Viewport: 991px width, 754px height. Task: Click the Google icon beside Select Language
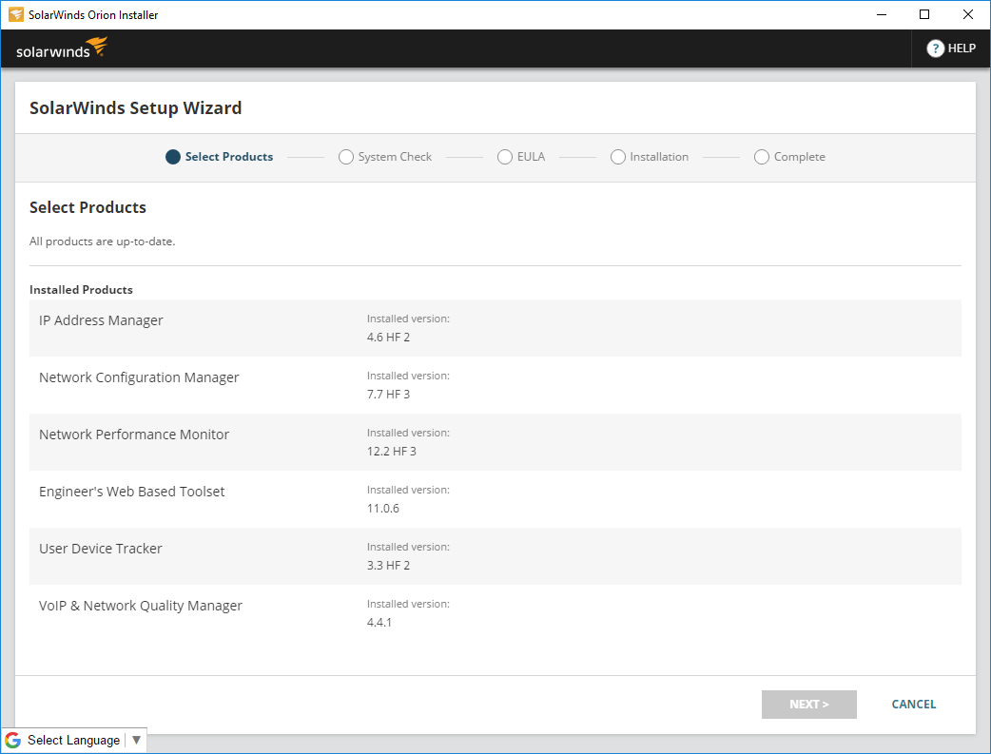point(12,740)
